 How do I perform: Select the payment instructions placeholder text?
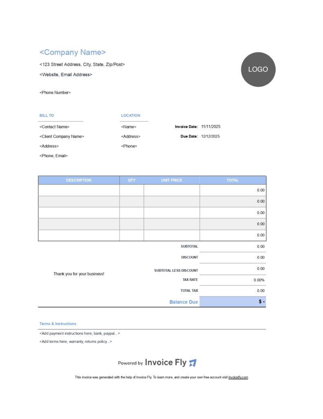click(x=80, y=333)
